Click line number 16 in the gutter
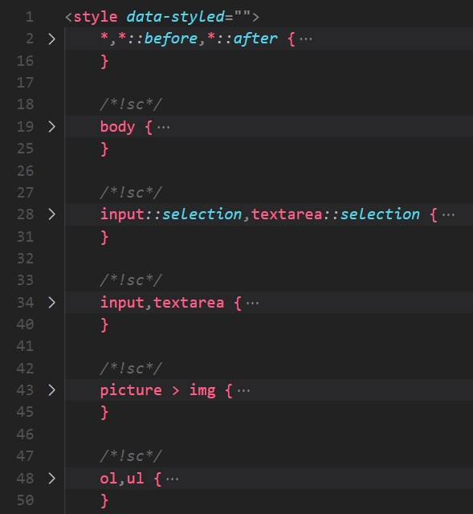 (25, 61)
